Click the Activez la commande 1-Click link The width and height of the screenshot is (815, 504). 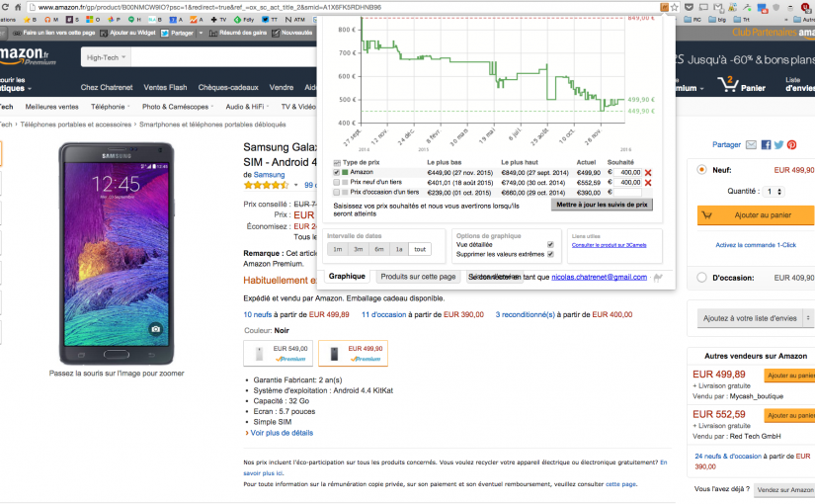click(x=756, y=245)
